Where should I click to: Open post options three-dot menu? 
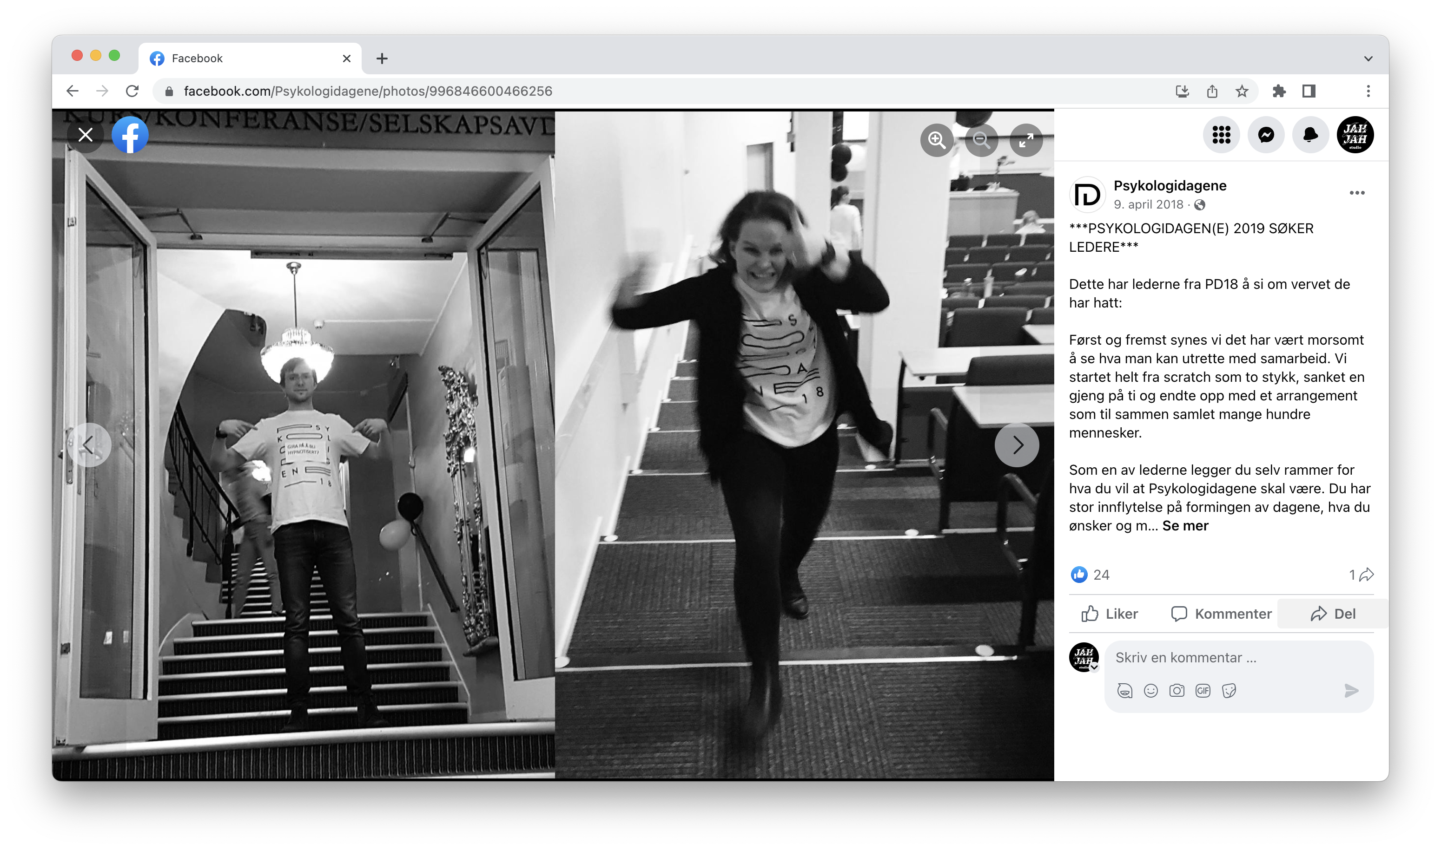1357,193
